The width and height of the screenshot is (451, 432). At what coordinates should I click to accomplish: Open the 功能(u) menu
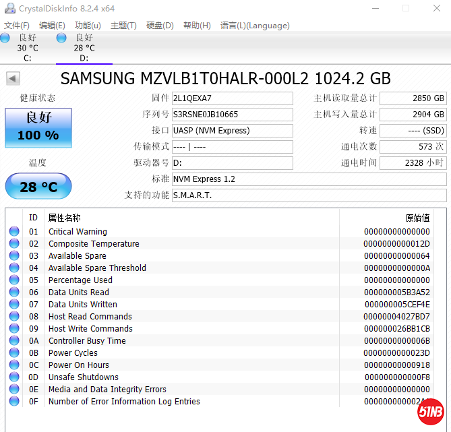(x=88, y=26)
